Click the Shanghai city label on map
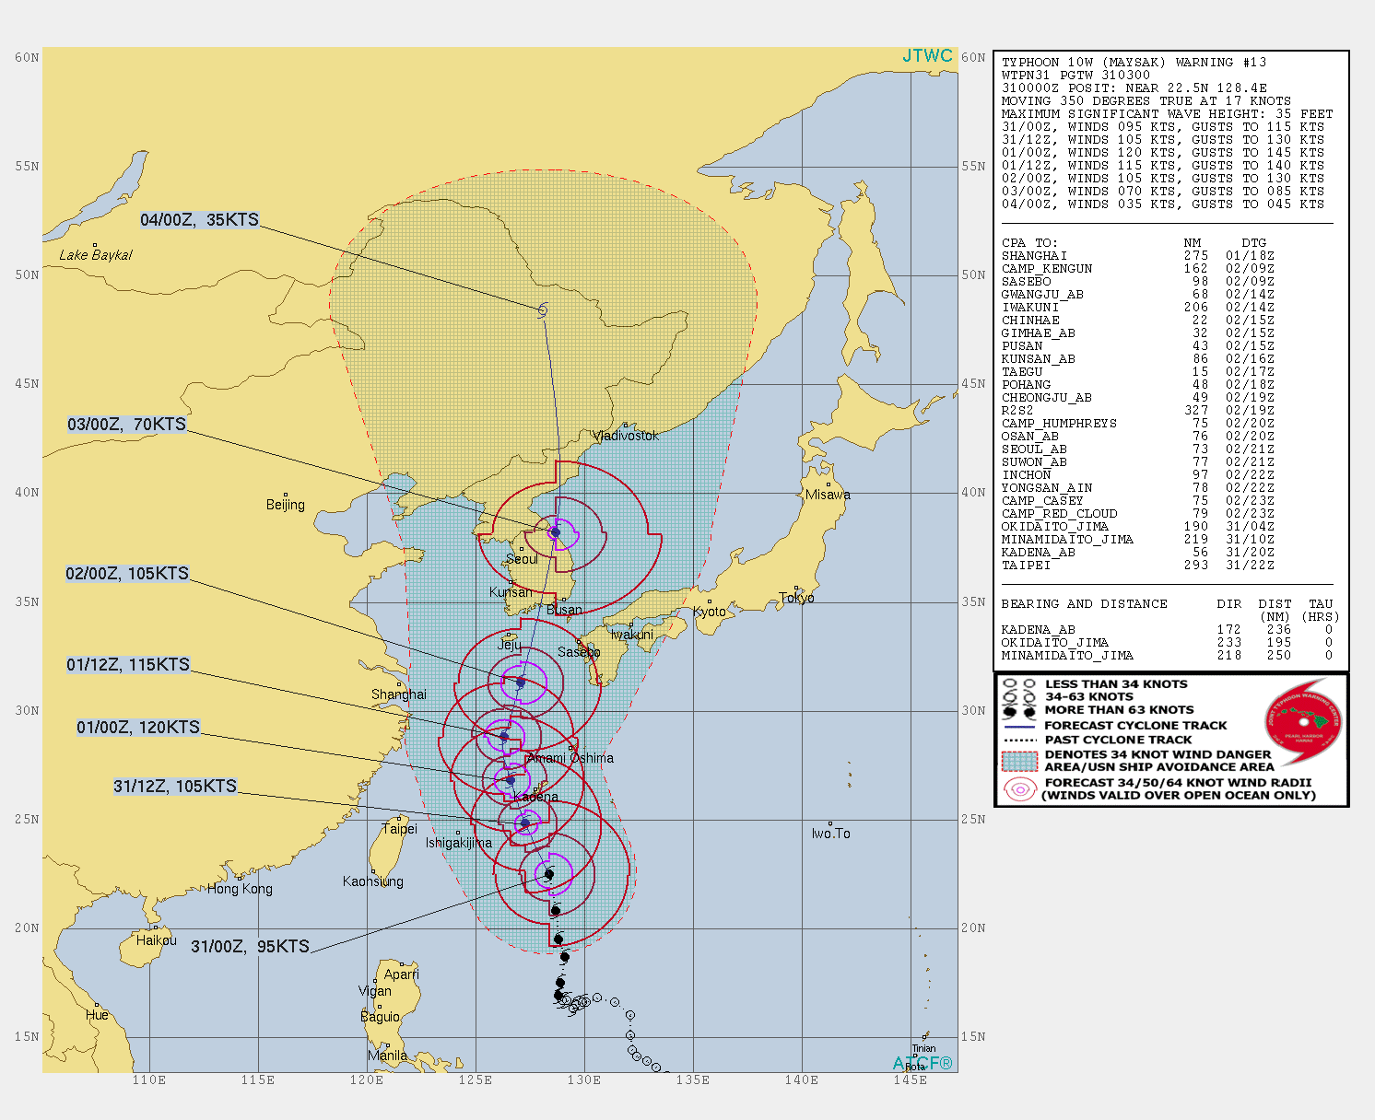This screenshot has height=1120, width=1375. point(399,694)
